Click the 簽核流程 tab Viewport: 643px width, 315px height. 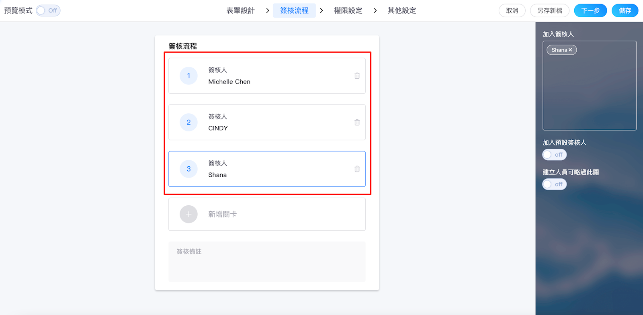[294, 10]
